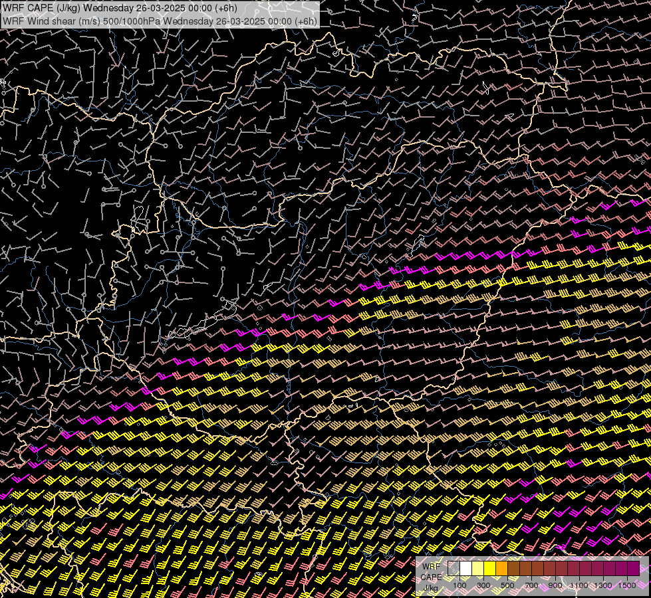
Task: Click the bright magenta last legend swatch
Action: (x=634, y=568)
